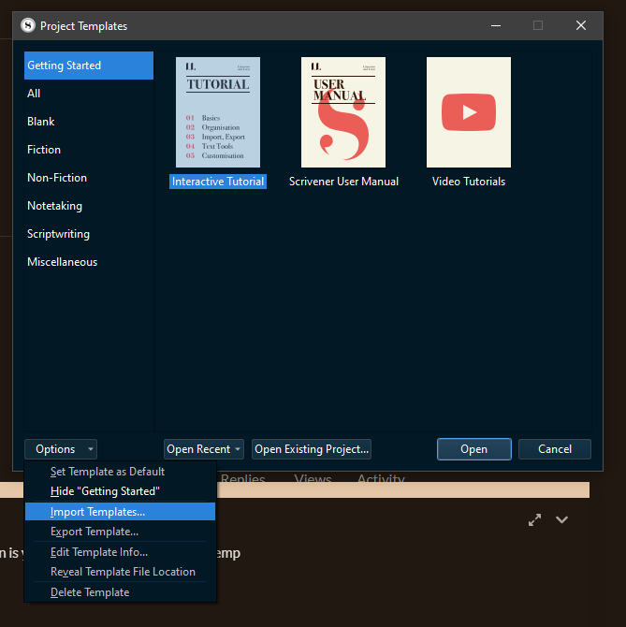Choose Reveal Template File Location
This screenshot has width=626, height=627.
click(x=120, y=572)
